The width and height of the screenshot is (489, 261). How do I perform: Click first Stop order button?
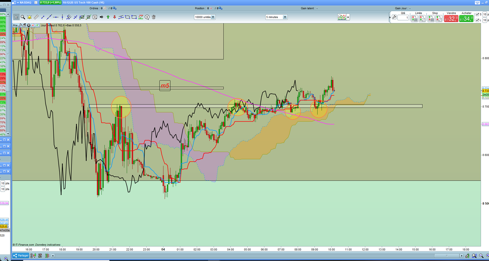pos(431,18)
